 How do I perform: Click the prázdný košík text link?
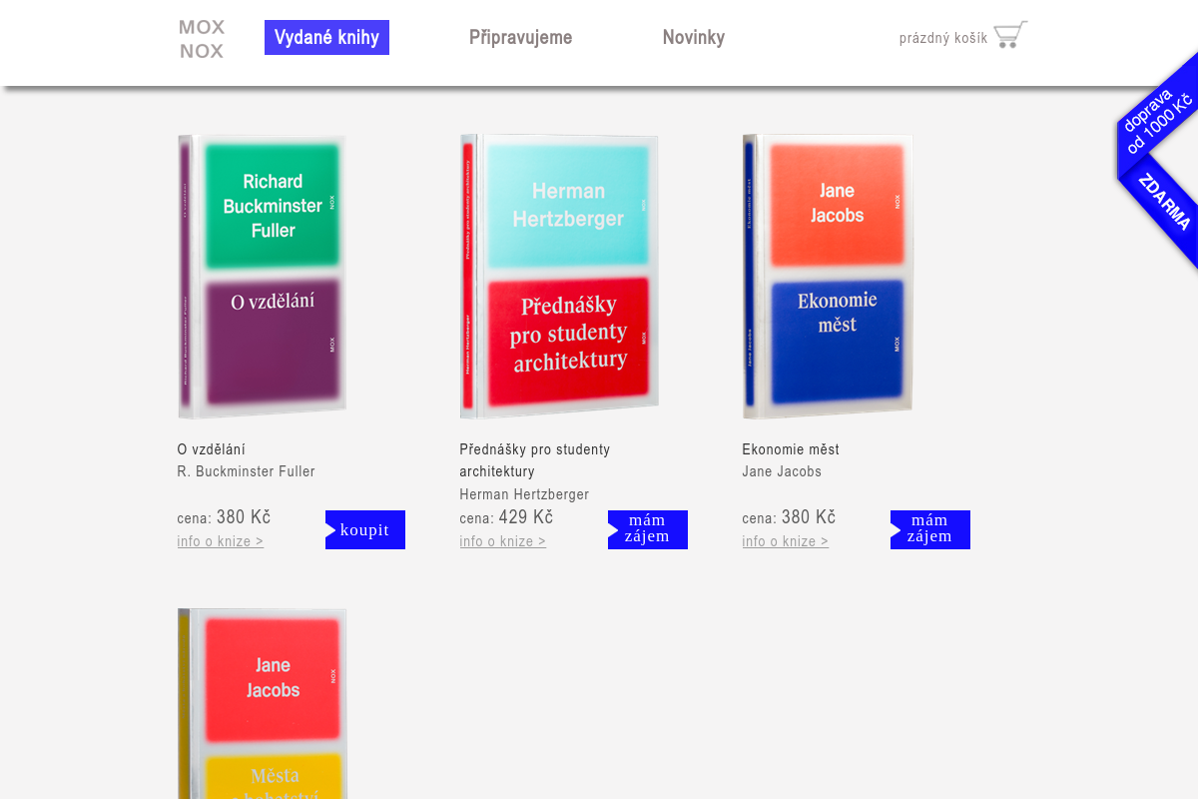click(943, 38)
